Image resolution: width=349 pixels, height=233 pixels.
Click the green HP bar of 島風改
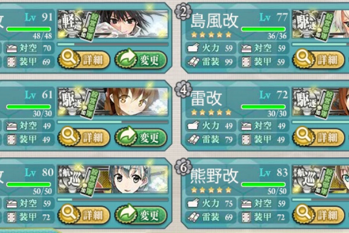[263, 29]
